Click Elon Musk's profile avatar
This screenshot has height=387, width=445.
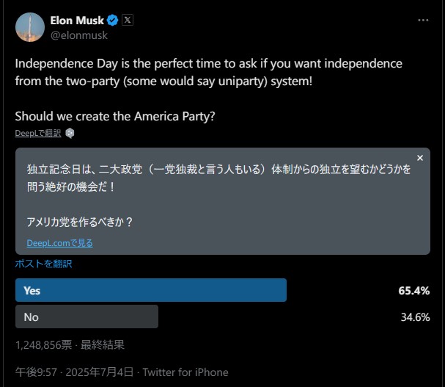pyautogui.click(x=30, y=27)
